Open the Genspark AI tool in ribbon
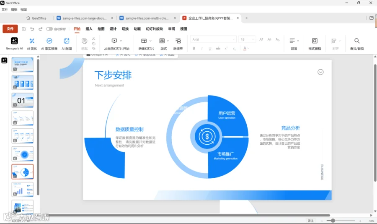377x224 pixels. [x=14, y=44]
